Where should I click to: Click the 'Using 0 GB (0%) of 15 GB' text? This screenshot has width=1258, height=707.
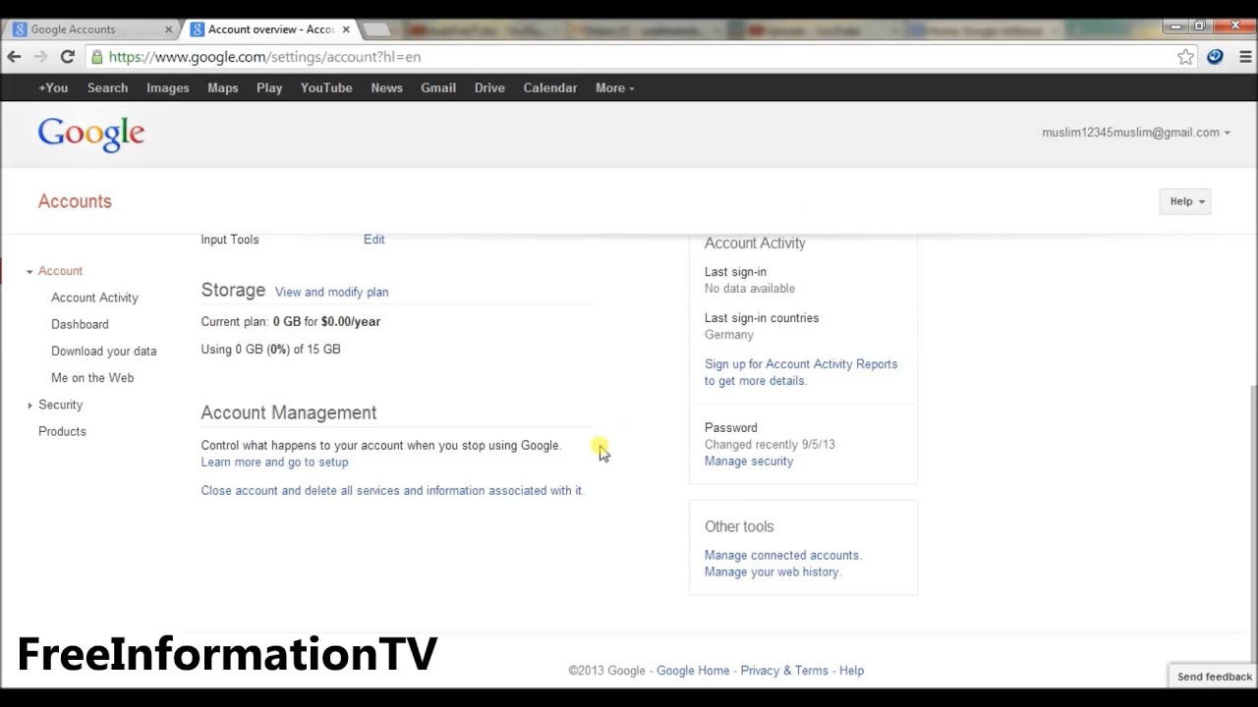270,350
